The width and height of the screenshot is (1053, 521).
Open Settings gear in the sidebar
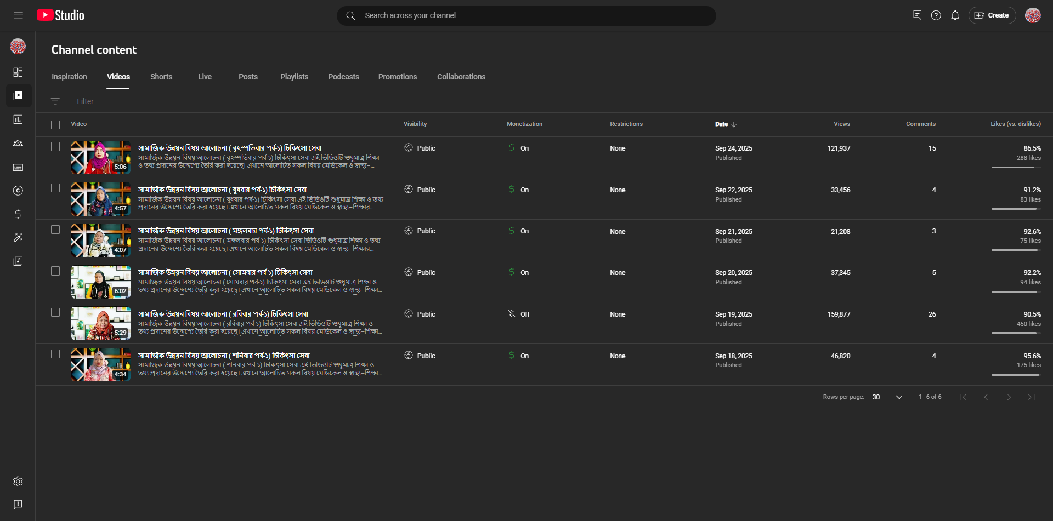coord(18,482)
